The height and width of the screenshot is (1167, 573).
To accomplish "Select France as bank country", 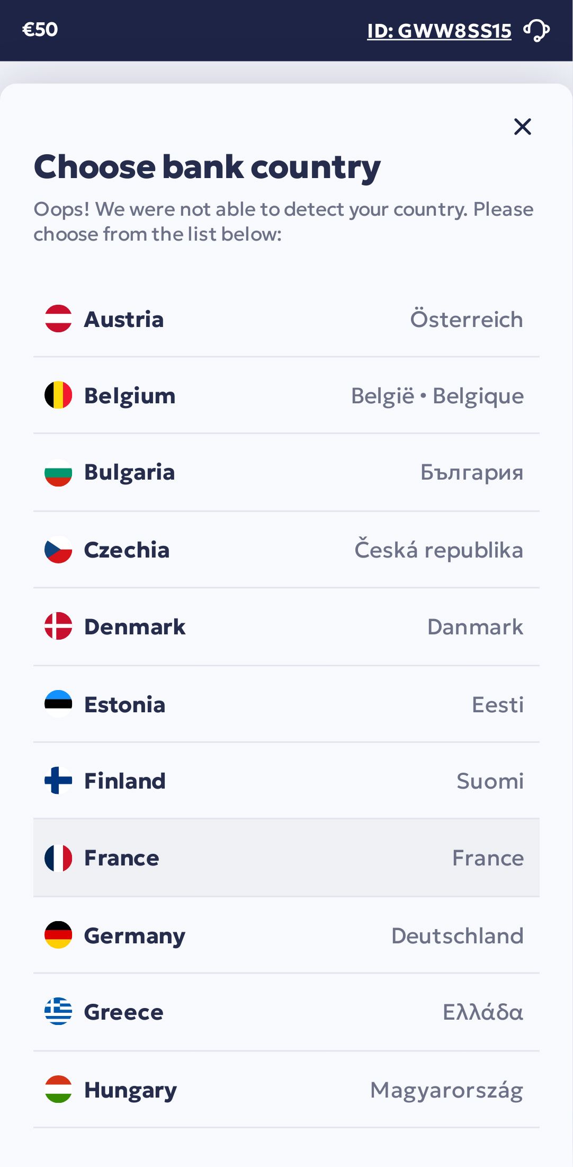I will (x=286, y=857).
